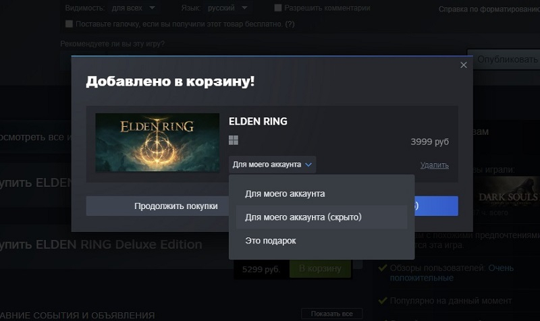This screenshot has height=321, width=540.
Task: Click the blue cart checkout button
Action: 436,206
